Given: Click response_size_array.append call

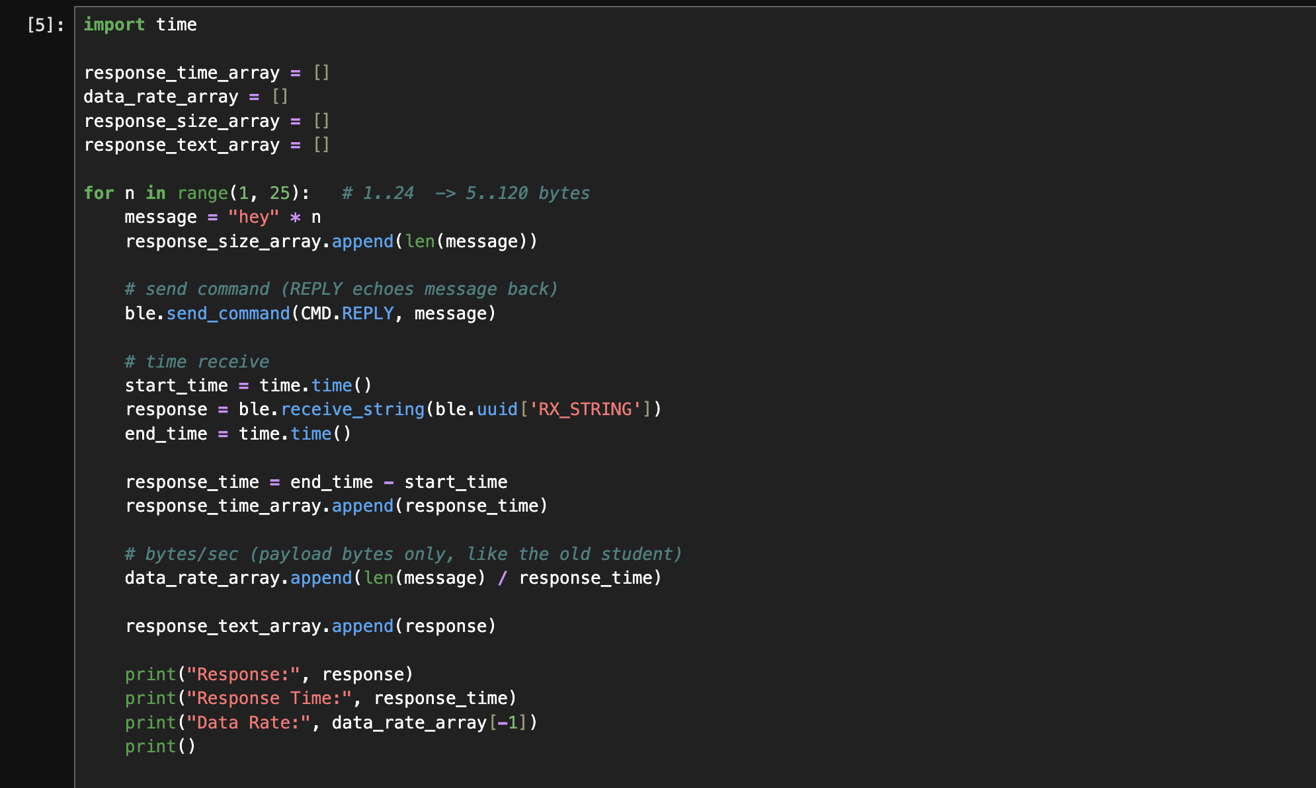Looking at the screenshot, I should click(x=331, y=241).
